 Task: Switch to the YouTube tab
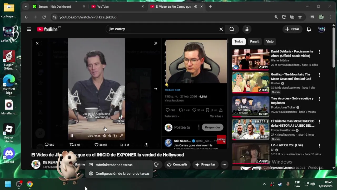point(118,7)
